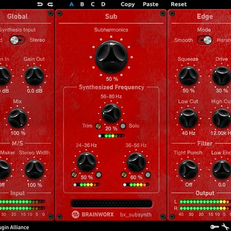Click the Brainworx logo icon
231x231 pixels.
point(75,215)
